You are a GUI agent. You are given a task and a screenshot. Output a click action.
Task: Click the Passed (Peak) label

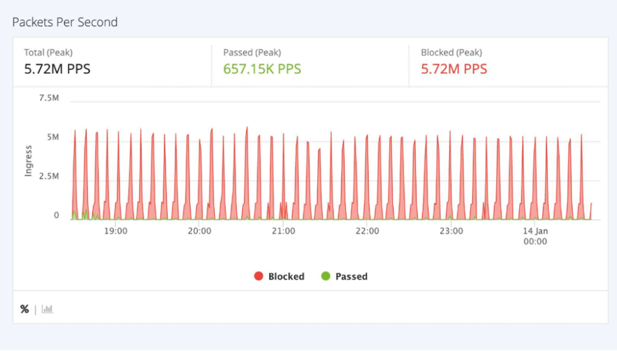pyautogui.click(x=252, y=53)
